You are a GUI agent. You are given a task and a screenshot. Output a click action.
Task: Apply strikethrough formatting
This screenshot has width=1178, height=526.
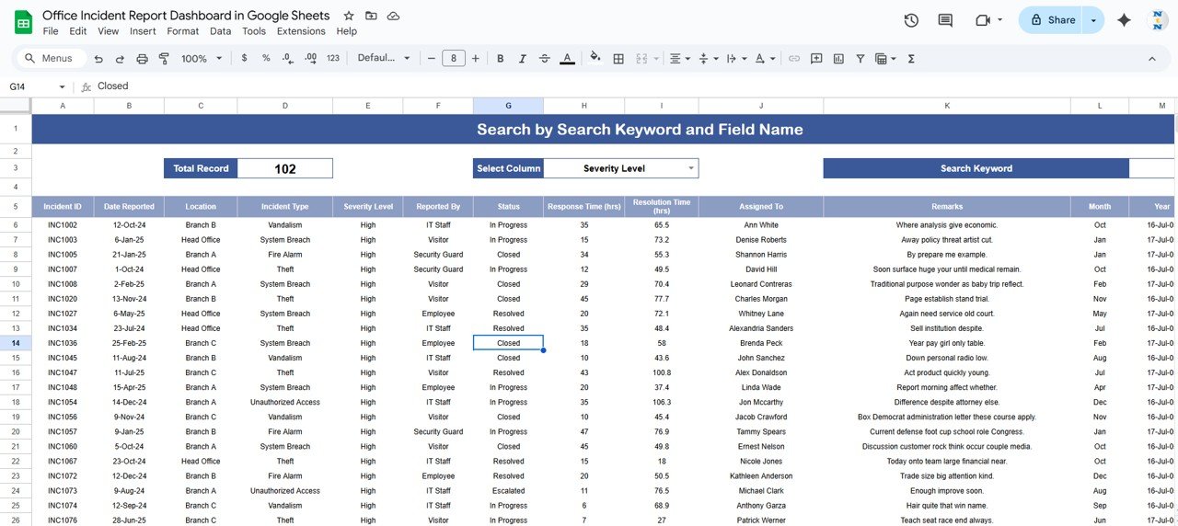coord(545,59)
